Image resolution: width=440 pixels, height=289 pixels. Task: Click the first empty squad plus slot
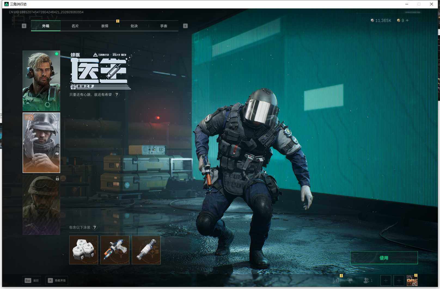click(386, 280)
